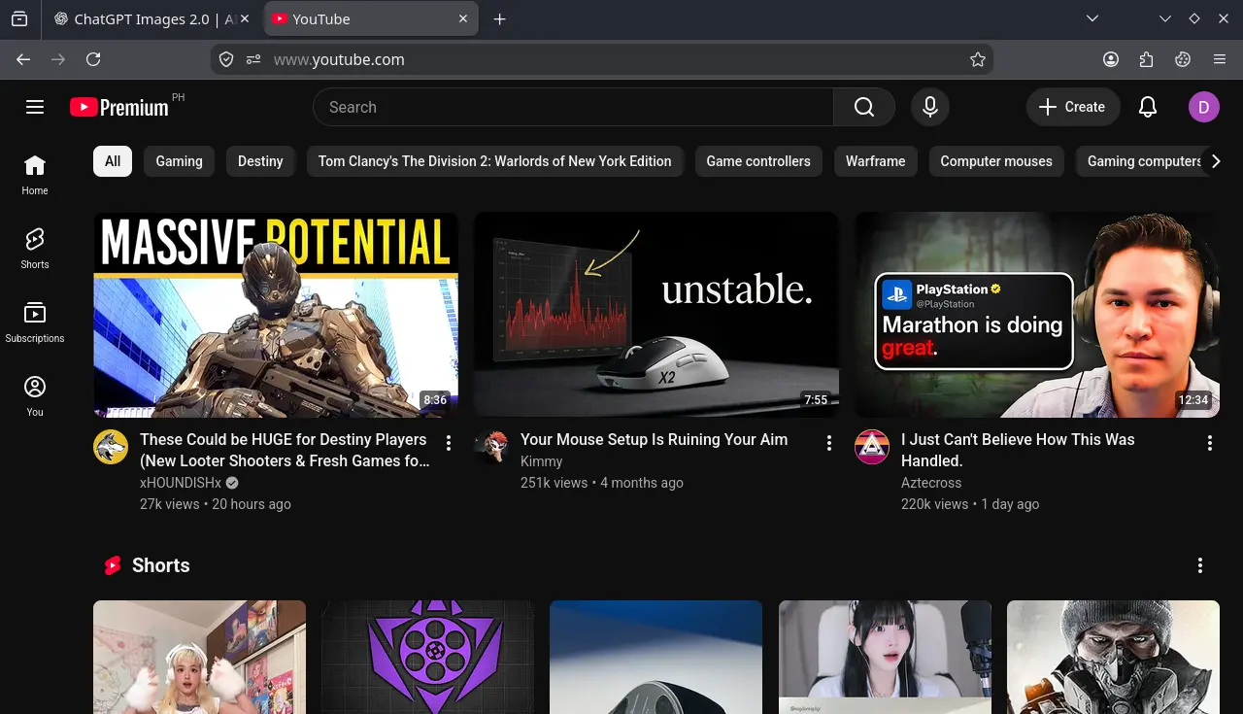This screenshot has width=1243, height=714.
Task: Open the notifications bell
Action: (x=1148, y=107)
